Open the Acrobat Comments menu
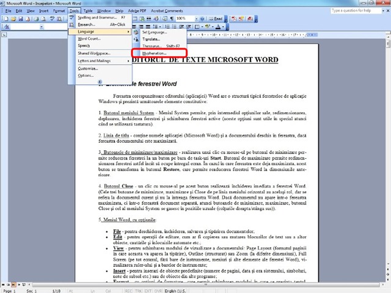 167,11
